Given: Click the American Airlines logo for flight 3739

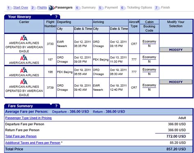Looking at the screenshot, I should [x=24, y=81].
